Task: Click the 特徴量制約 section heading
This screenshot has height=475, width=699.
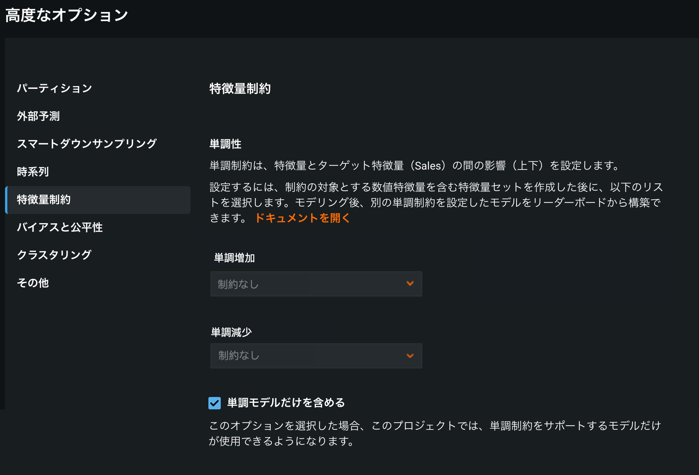Action: coord(240,89)
